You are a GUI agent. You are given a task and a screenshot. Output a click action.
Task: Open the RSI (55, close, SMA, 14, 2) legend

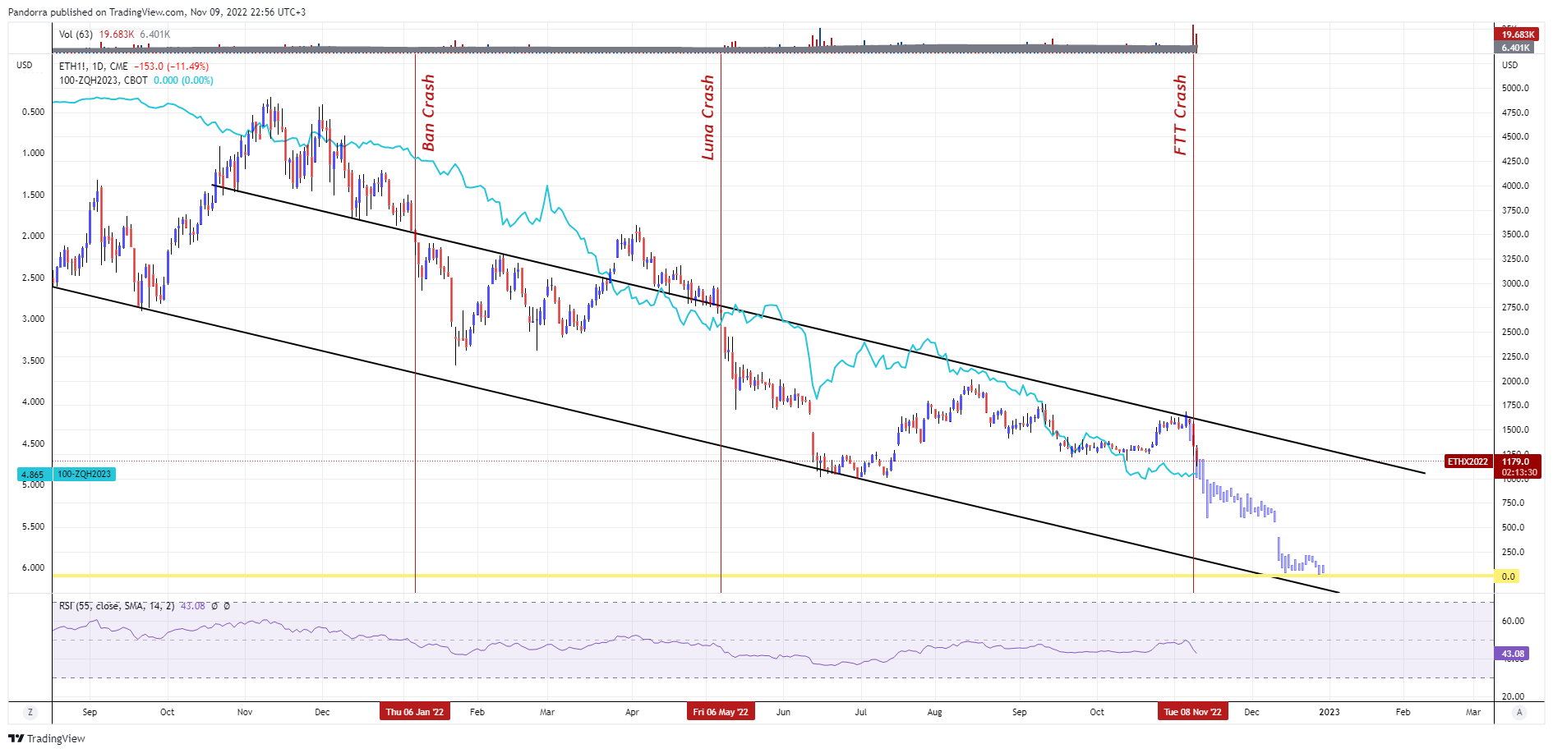(117, 606)
